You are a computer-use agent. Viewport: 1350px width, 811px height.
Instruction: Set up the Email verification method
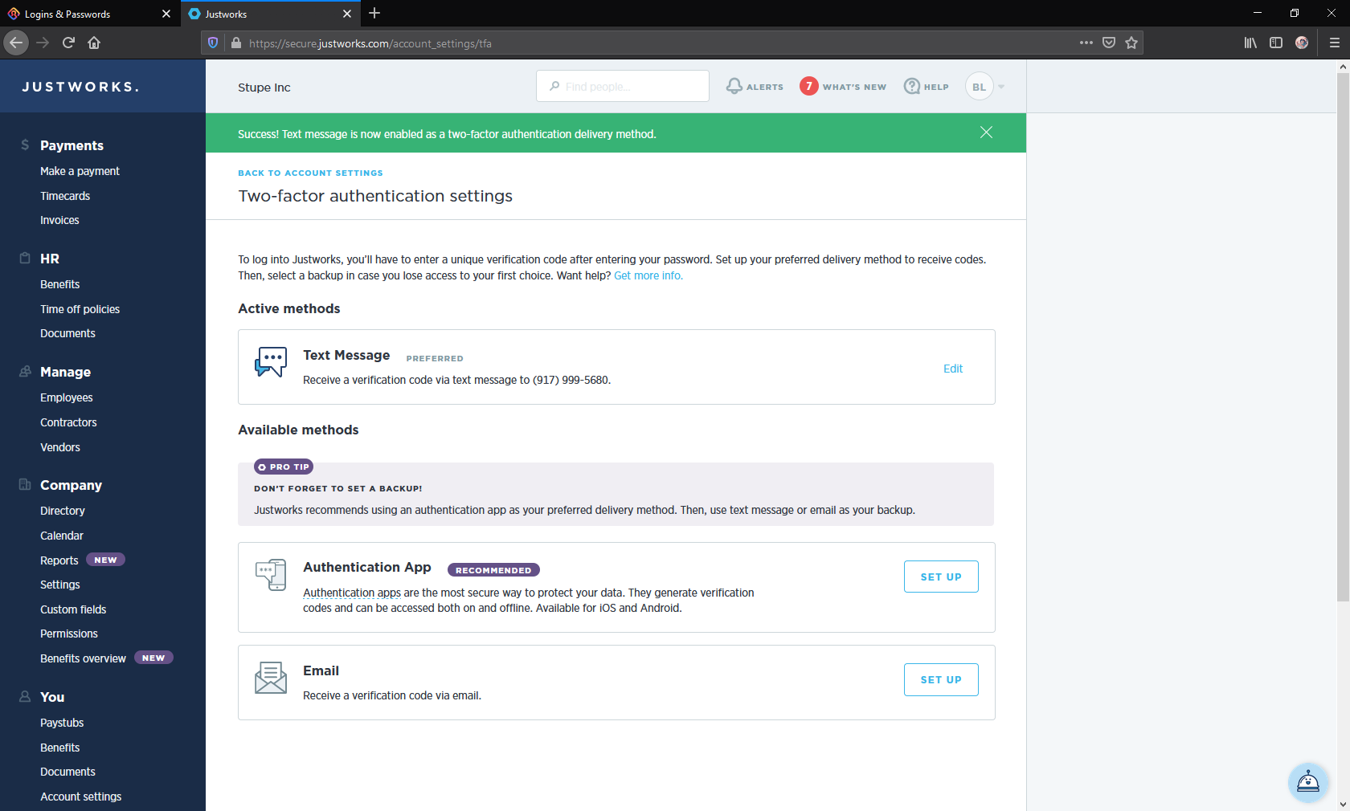click(941, 679)
